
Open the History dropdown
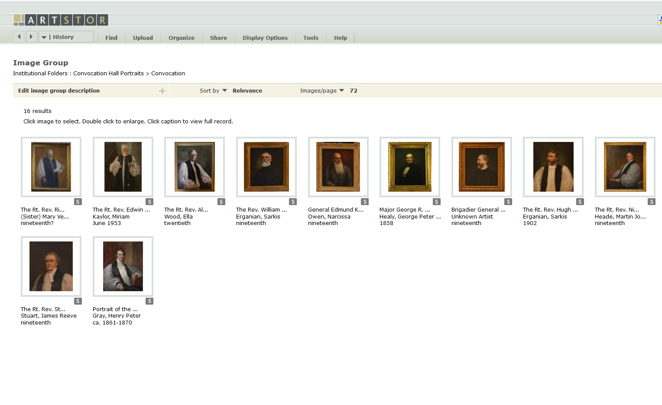(66, 37)
